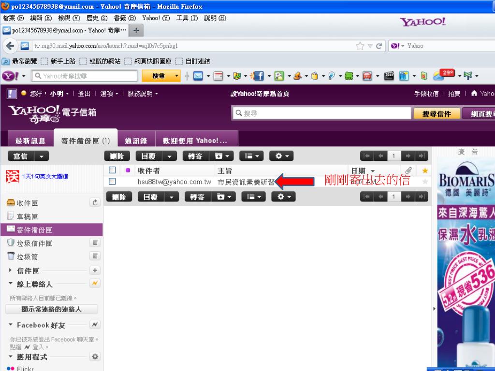Screen dimensions: 495x371
Task: Bookmark this page with the star icon
Action: [x=360, y=46]
